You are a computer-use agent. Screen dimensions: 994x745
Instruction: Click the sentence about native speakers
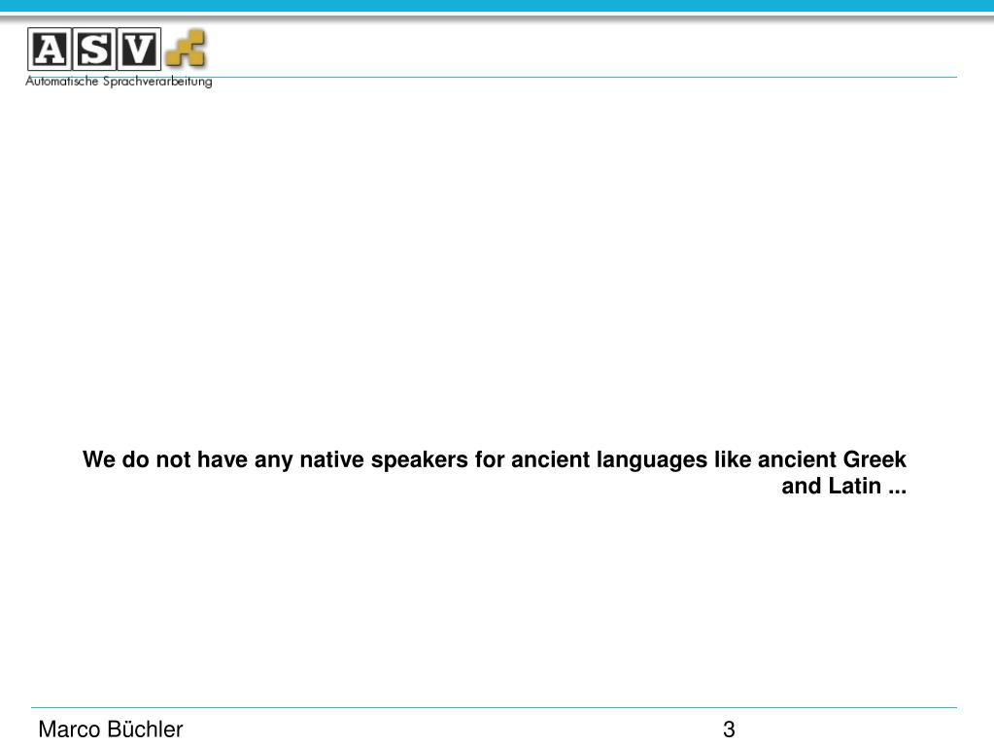[495, 473]
